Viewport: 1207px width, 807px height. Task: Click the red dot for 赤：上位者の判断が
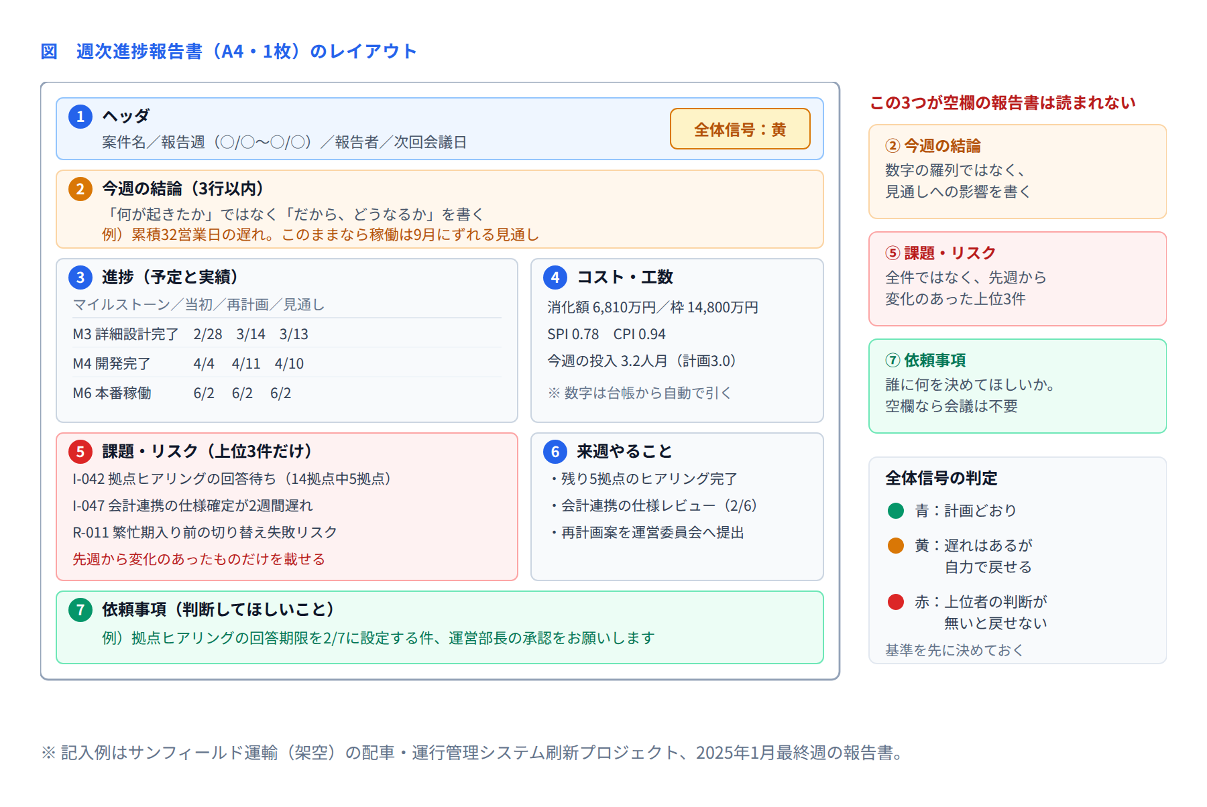point(896,602)
